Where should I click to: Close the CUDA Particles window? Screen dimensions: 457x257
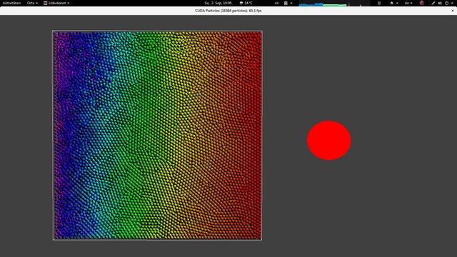pos(453,11)
